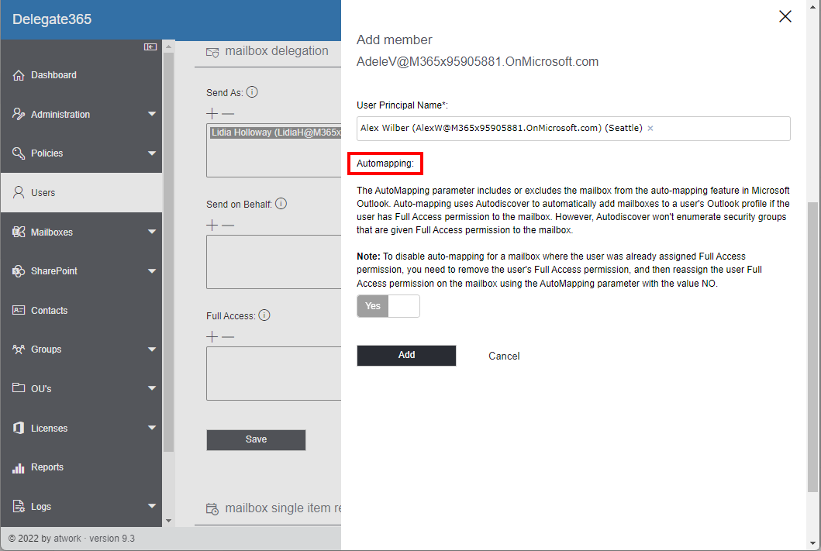Remove Send As member with minus
821x551 pixels.
click(x=228, y=114)
